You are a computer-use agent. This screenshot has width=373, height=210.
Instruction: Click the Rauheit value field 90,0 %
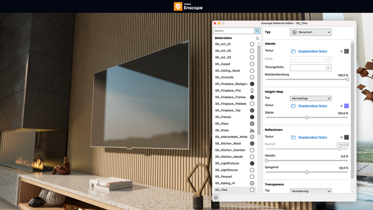343,145
